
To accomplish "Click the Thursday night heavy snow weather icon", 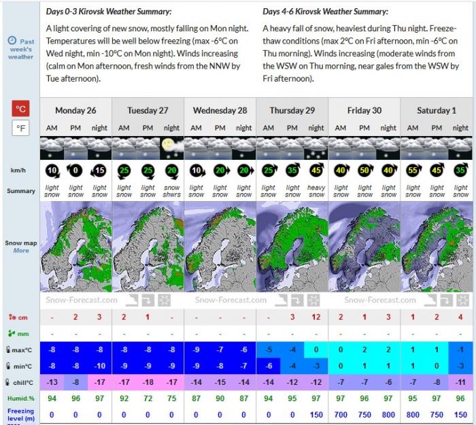I will click(316, 148).
